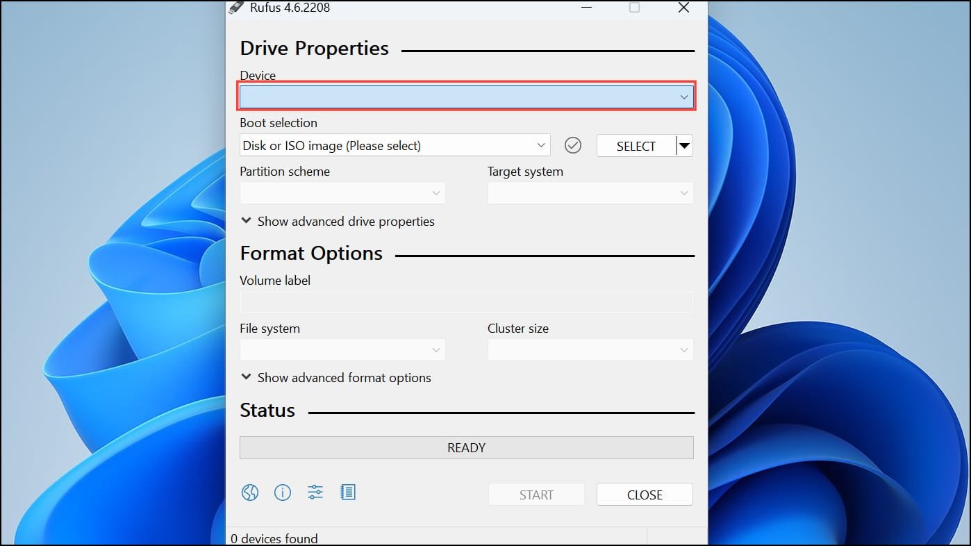Screen dimensions: 971x546
Task: Click the About info icon
Action: pos(283,493)
